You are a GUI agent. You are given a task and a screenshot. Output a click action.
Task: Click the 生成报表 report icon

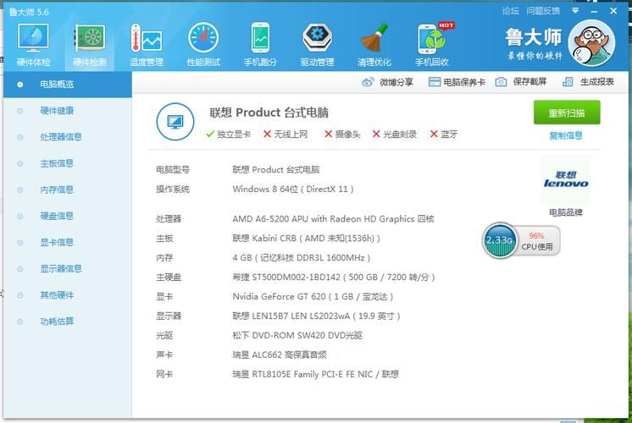(568, 82)
